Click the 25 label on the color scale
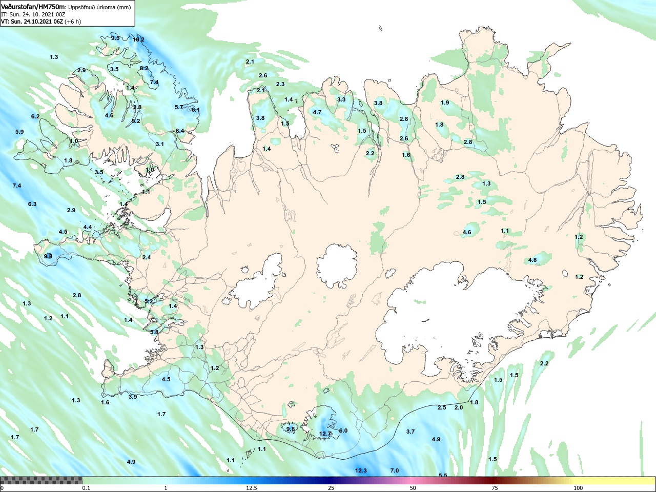This screenshot has height=492, width=656. tap(332, 488)
